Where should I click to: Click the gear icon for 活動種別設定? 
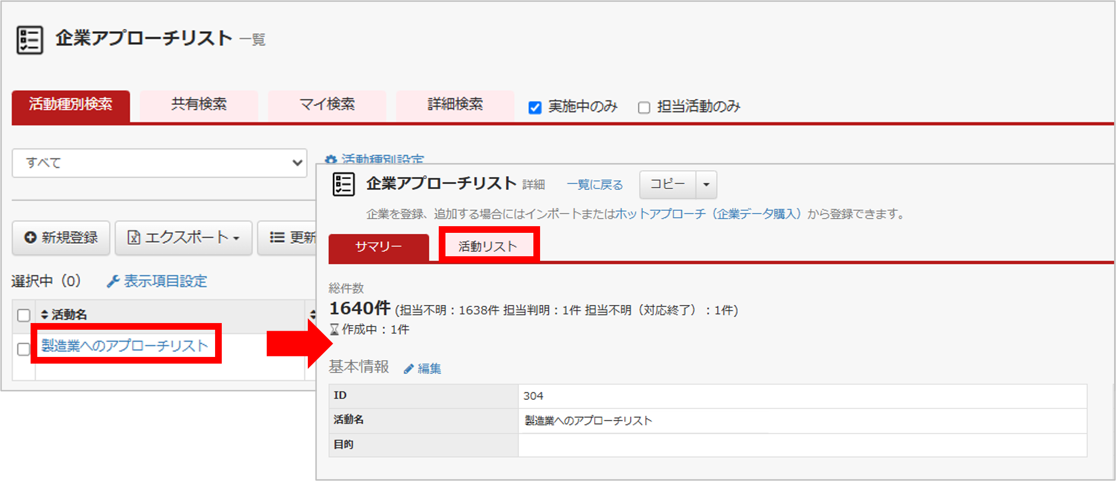331,159
